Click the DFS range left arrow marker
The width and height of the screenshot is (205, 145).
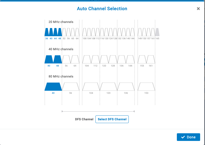tap(62, 111)
